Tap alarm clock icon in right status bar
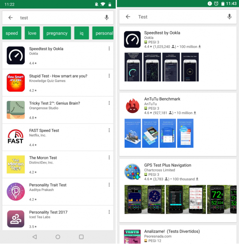 coord(216,3)
